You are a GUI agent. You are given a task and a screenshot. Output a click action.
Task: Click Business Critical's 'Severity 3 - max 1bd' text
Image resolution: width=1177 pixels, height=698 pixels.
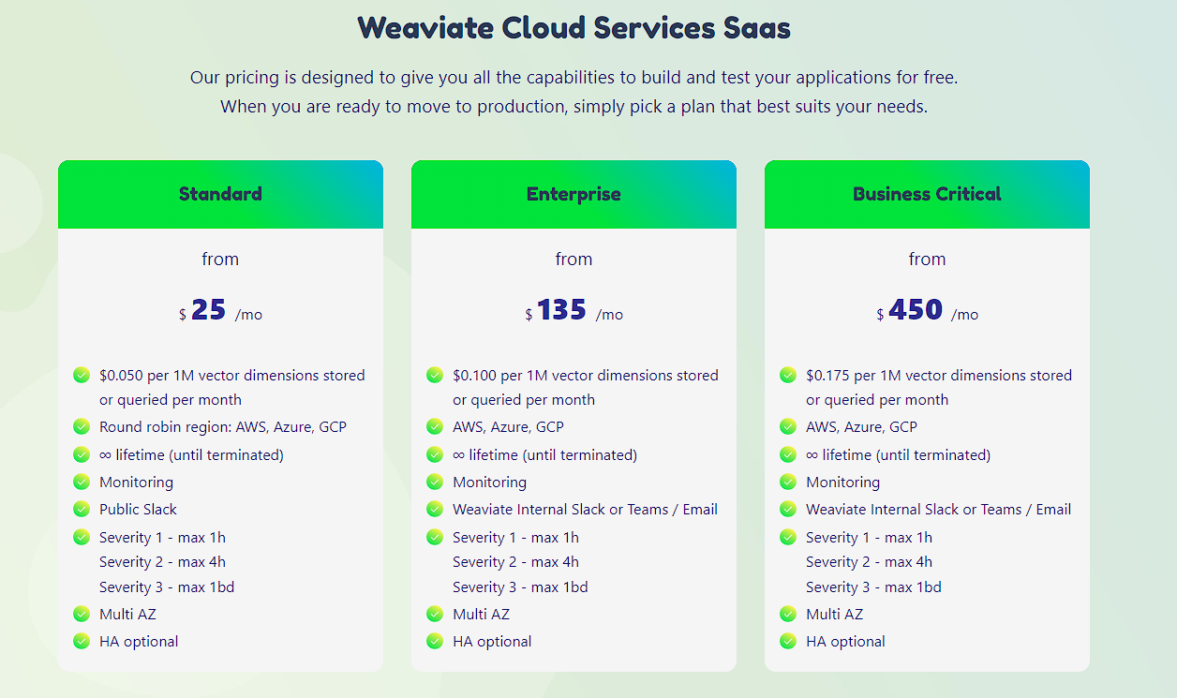click(873, 587)
